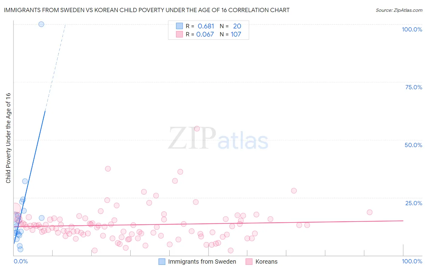The width and height of the screenshot is (426, 270).
Task: Click the solid blue regression line
Action: click(x=30, y=177)
